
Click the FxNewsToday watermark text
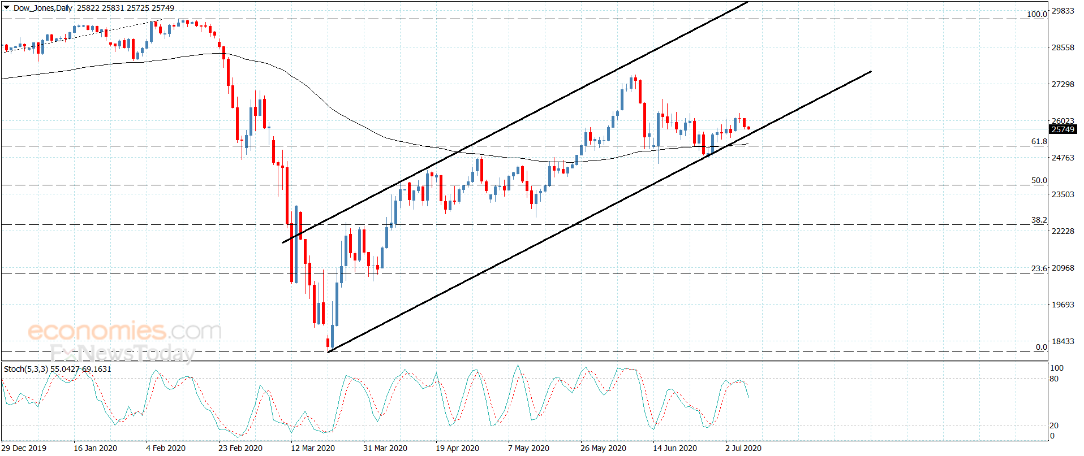pyautogui.click(x=122, y=353)
